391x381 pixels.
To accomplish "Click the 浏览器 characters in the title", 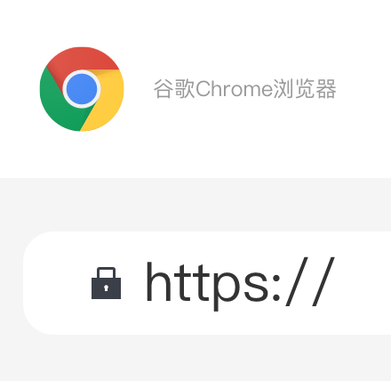I will (305, 89).
